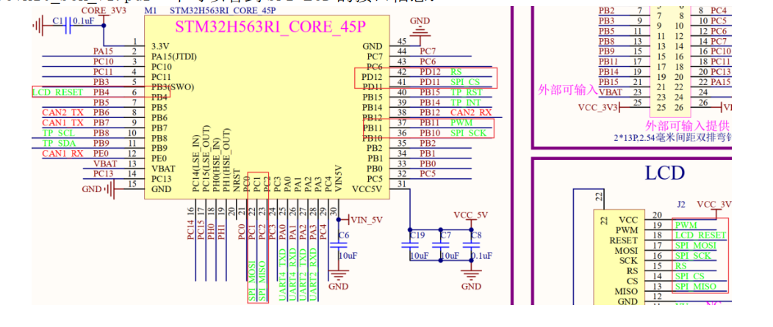This screenshot has width=773, height=327.
Task: Click the CAN2_RX net label
Action: (x=471, y=113)
